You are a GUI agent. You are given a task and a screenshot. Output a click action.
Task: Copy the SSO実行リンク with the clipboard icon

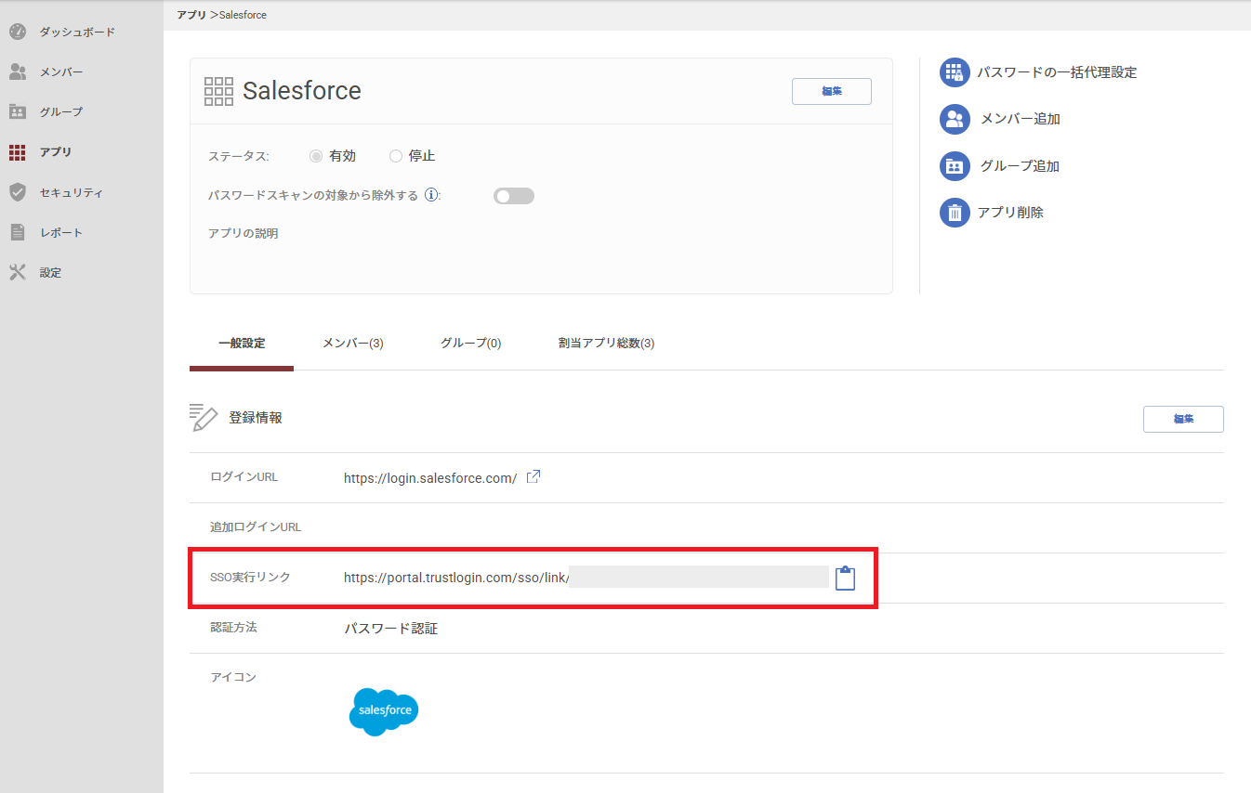[845, 578]
